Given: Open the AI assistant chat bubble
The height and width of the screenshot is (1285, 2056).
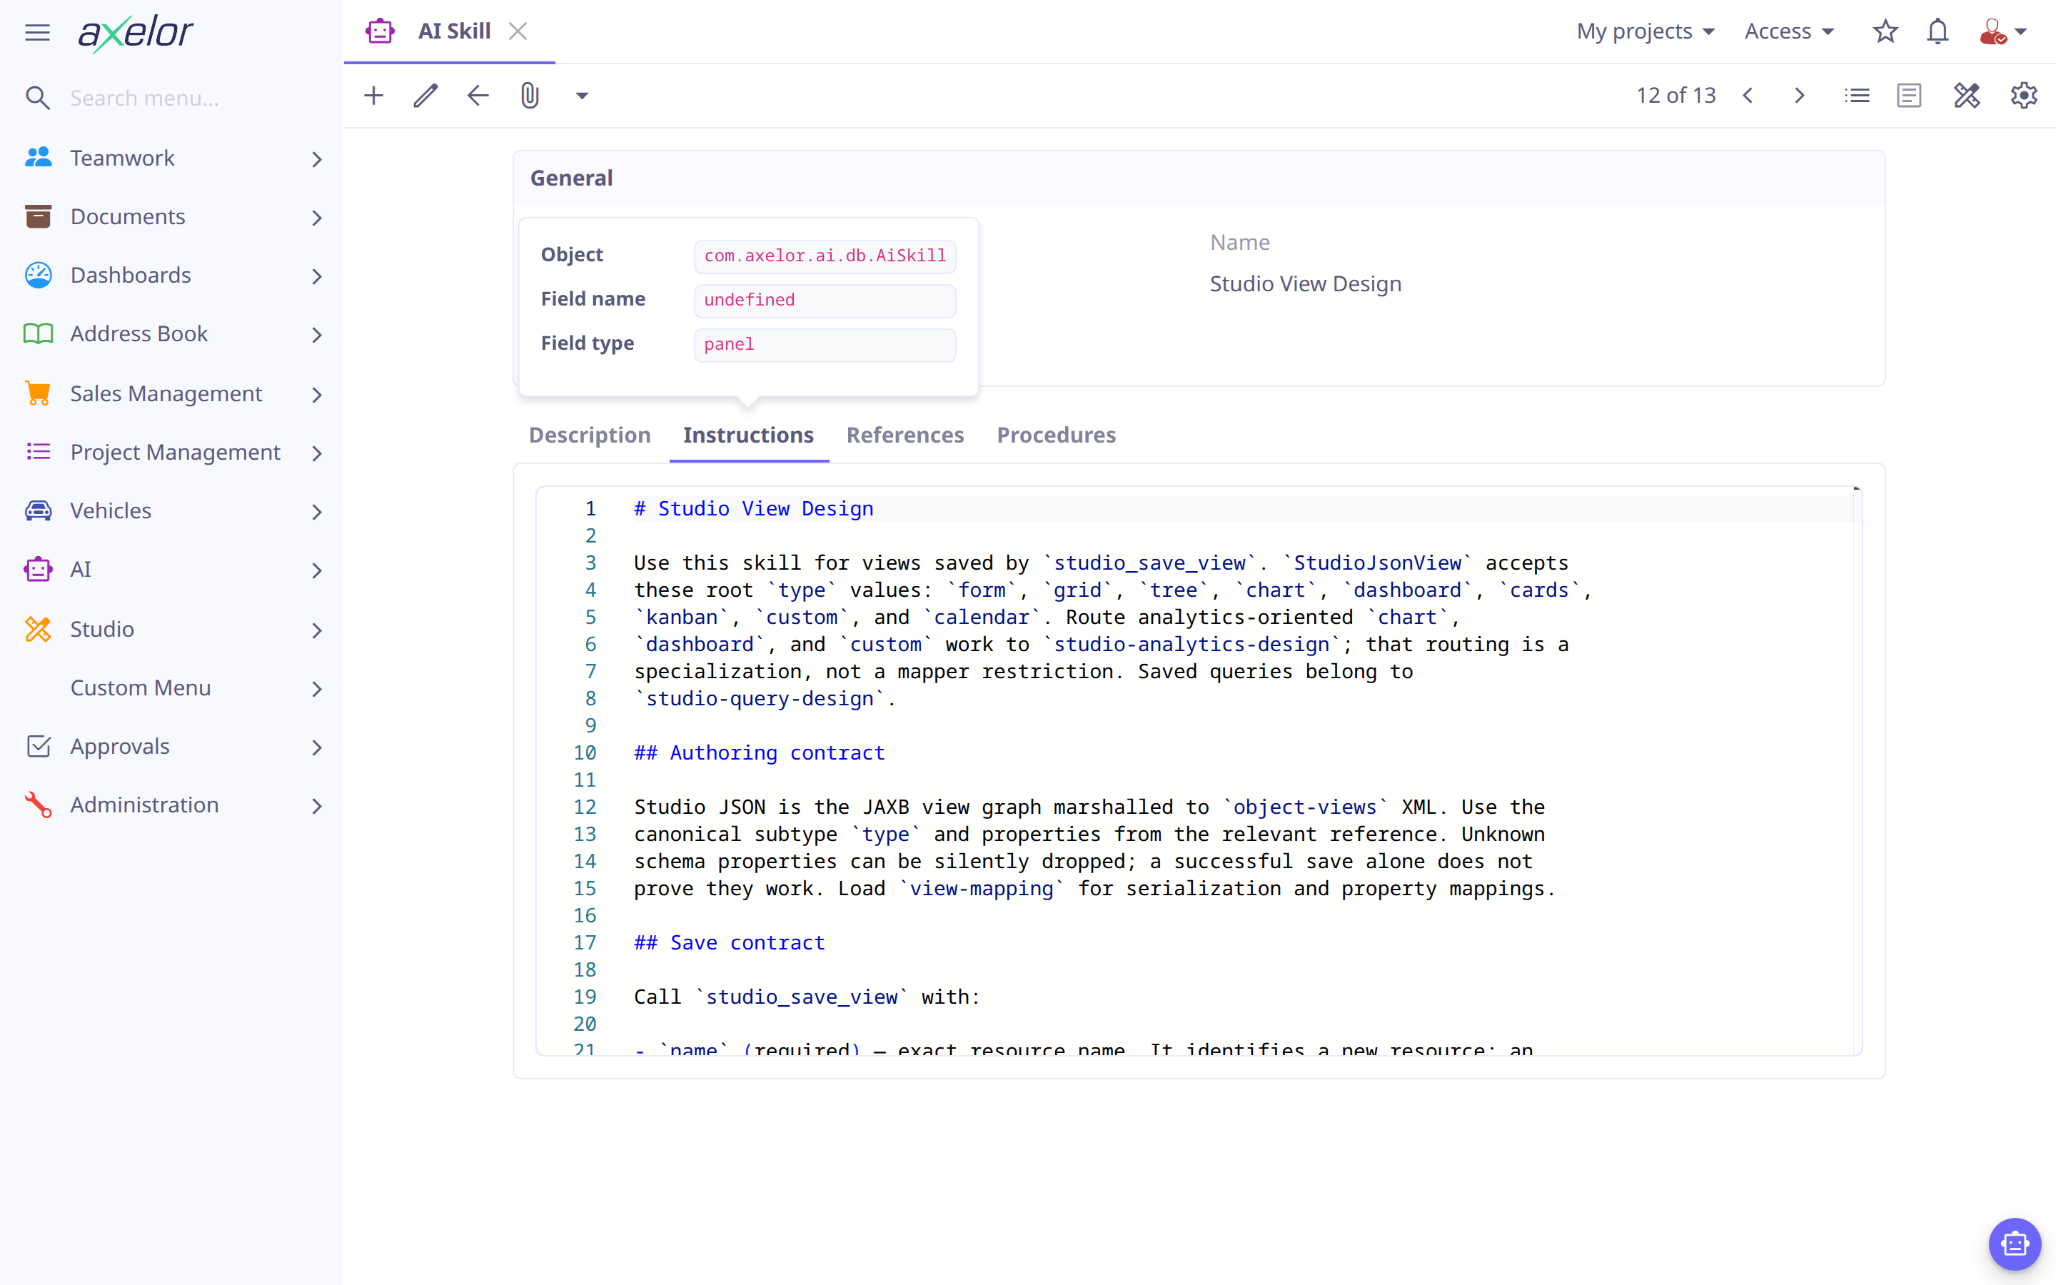Looking at the screenshot, I should pos(2015,1244).
